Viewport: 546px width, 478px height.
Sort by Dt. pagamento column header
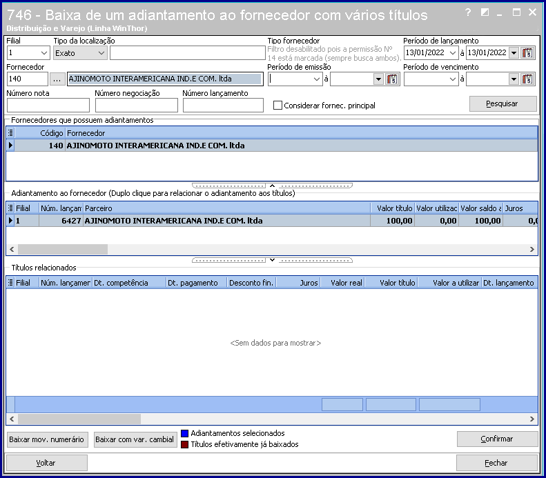coord(197,283)
